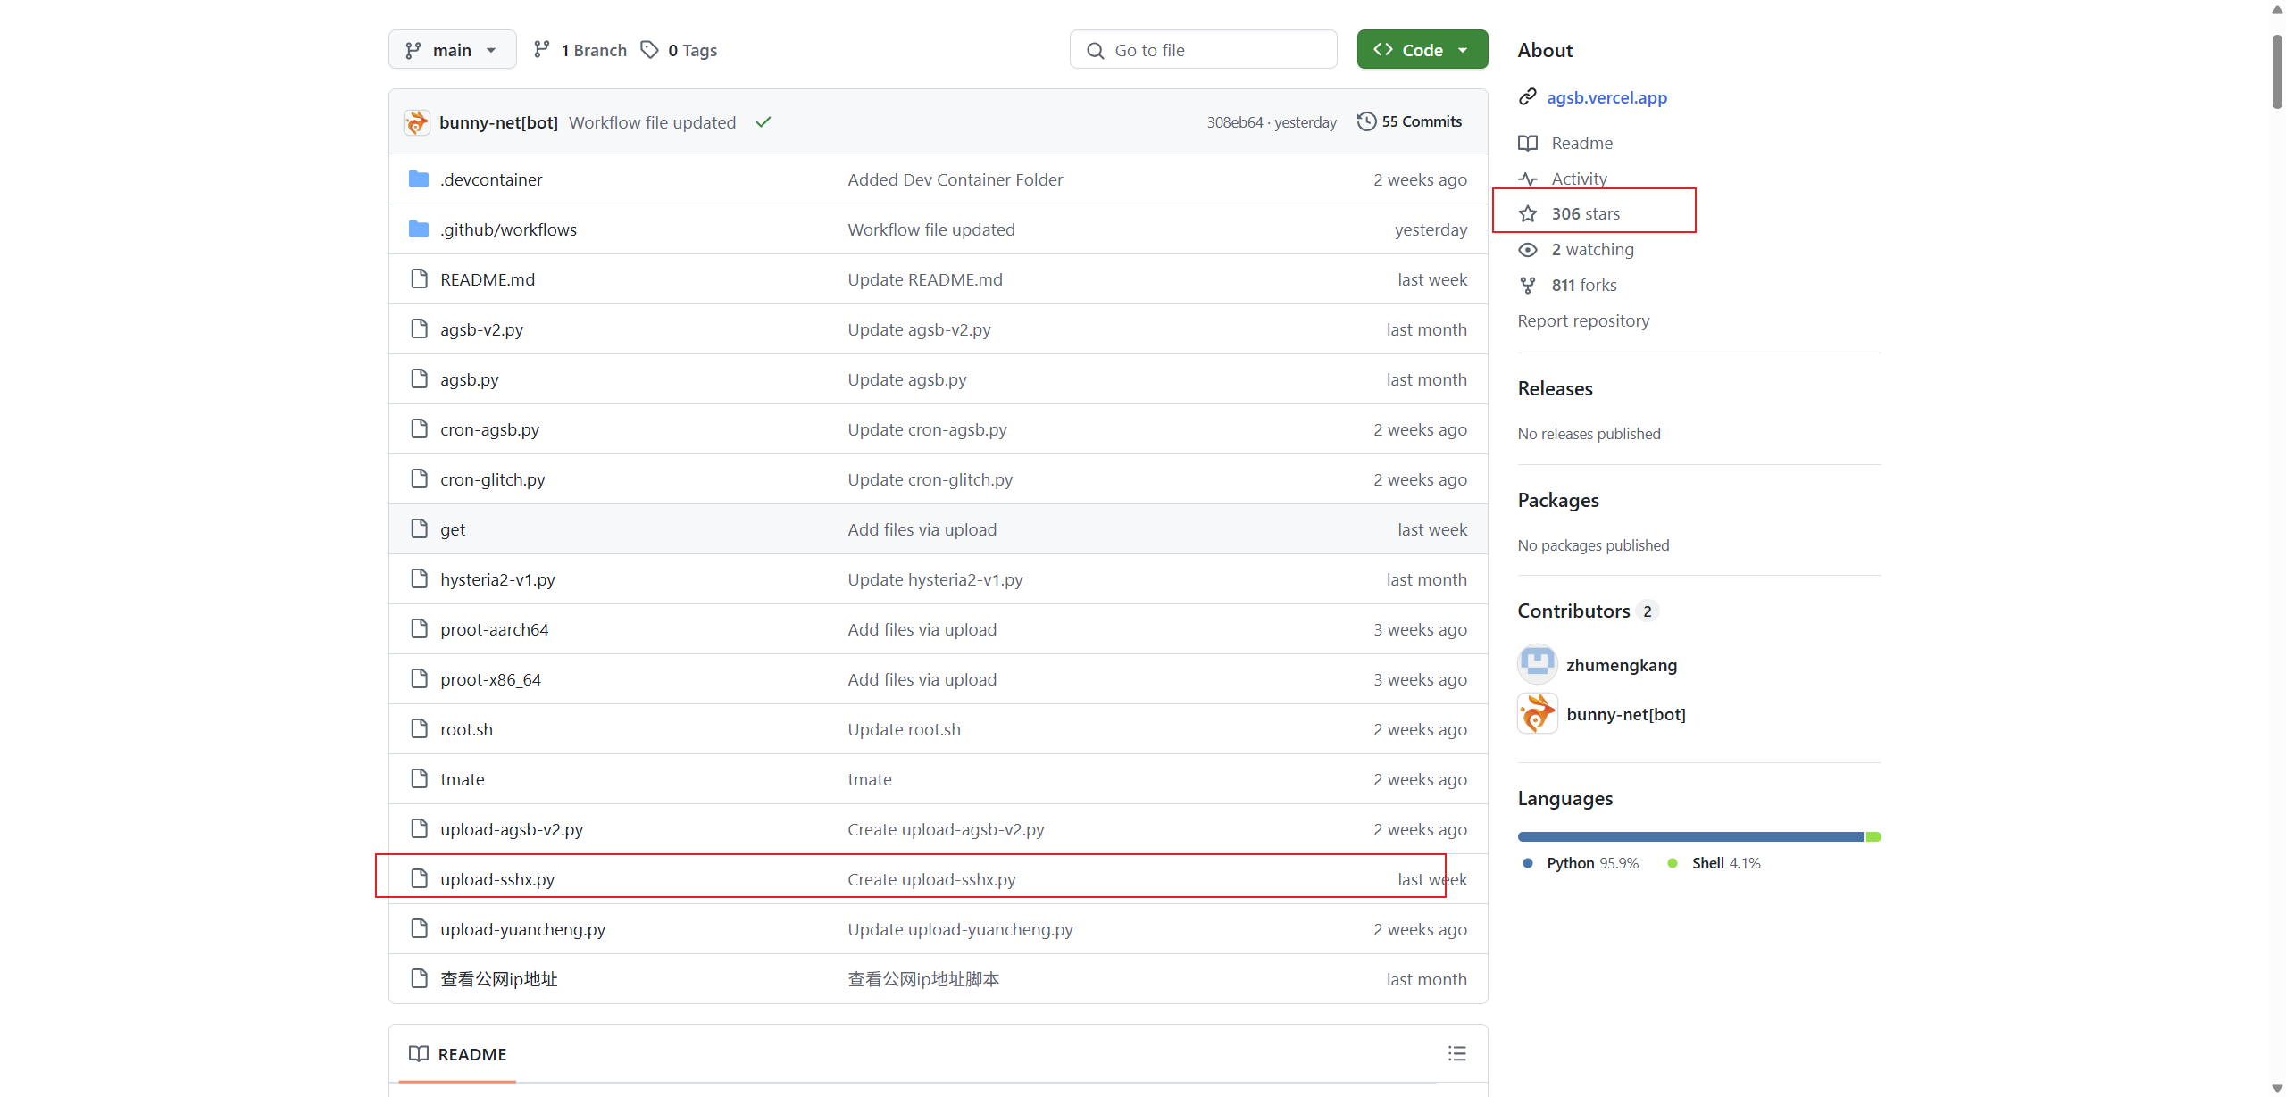
Task: Open the Contributors 2 heading link
Action: click(x=1588, y=611)
